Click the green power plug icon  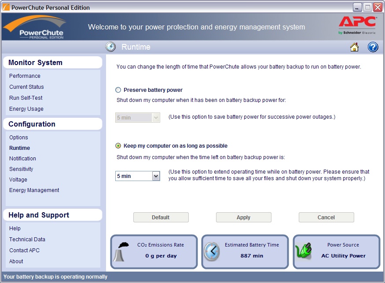click(304, 250)
